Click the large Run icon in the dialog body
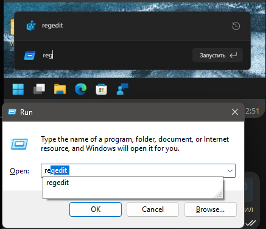Screen dimensions: 266x229 point(19,144)
